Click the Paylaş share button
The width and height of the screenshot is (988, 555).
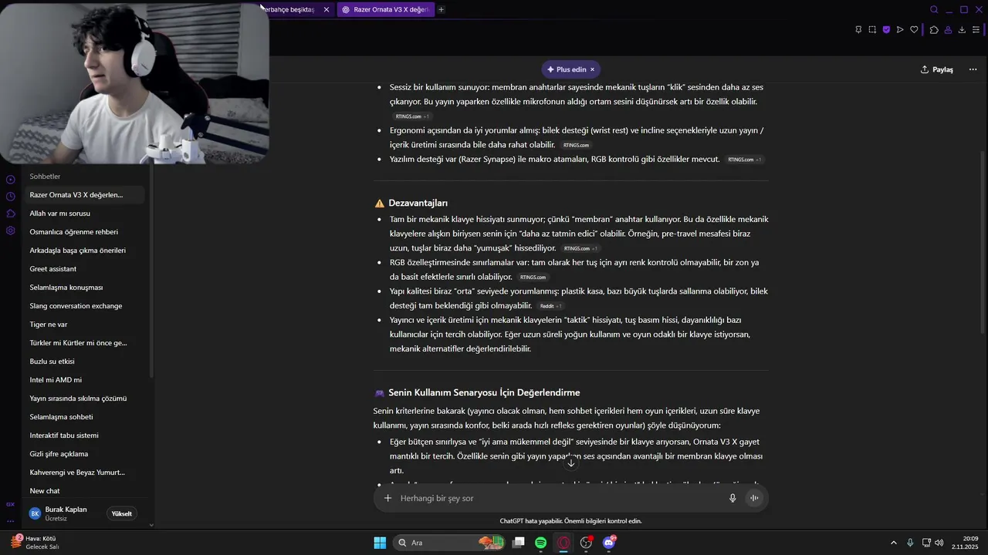click(937, 69)
